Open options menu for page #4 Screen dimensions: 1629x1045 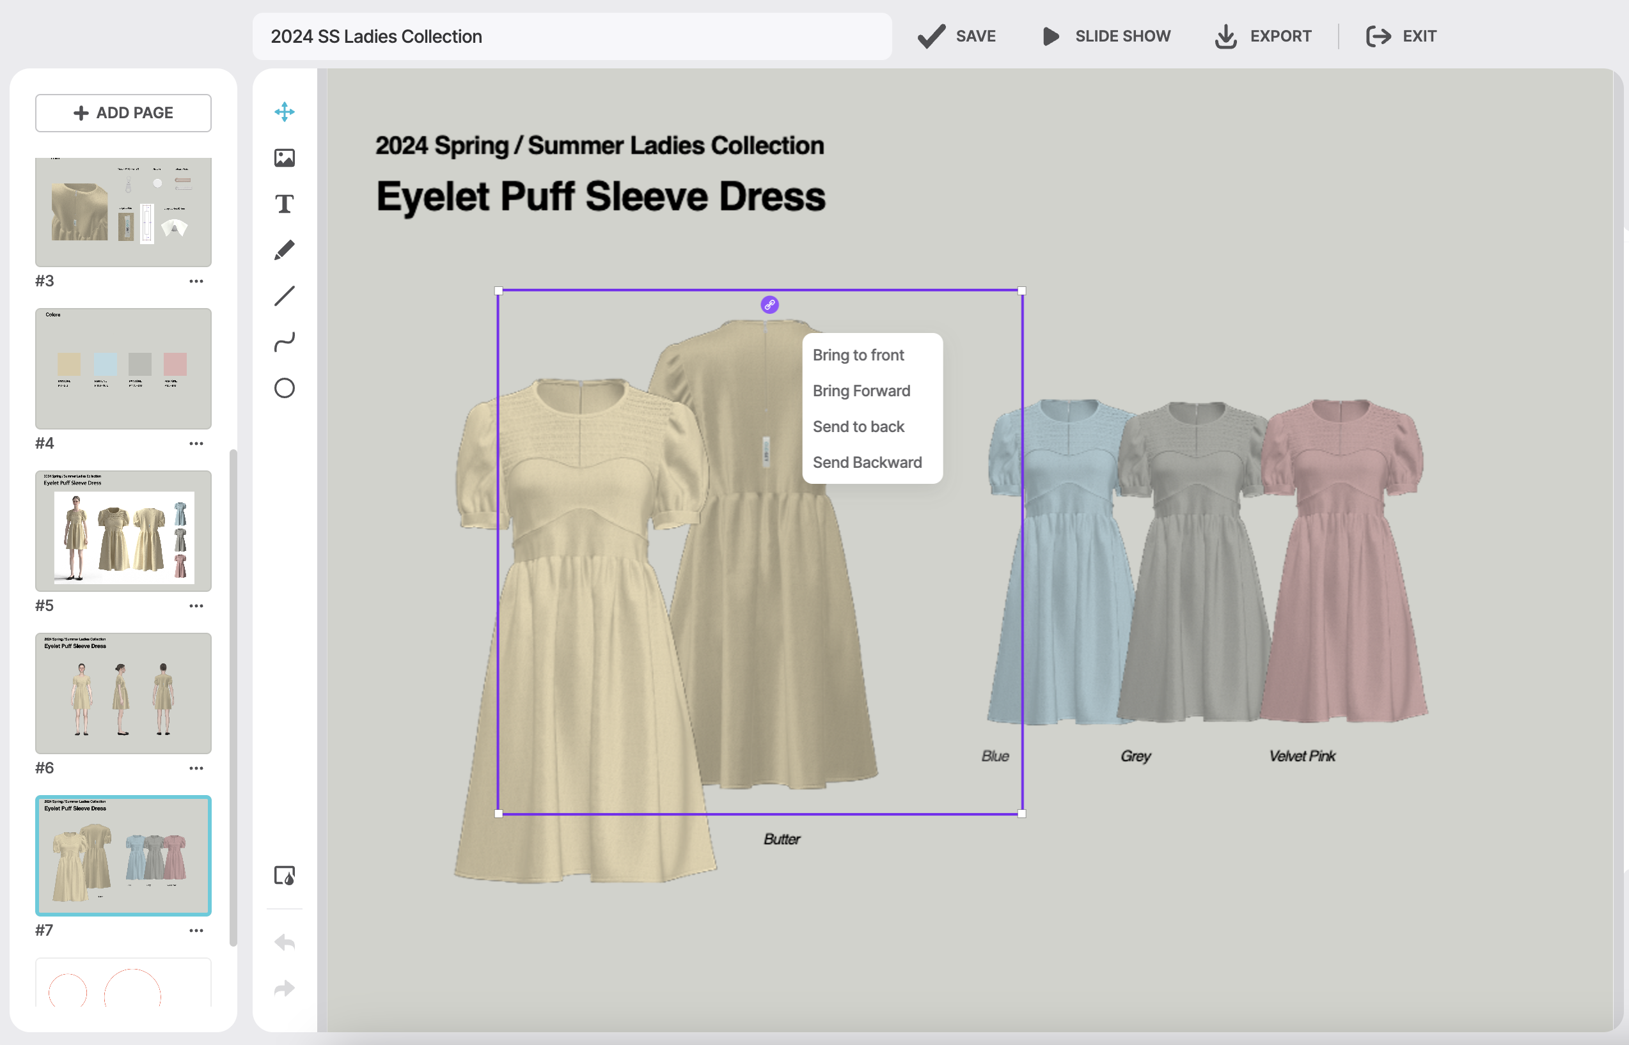pyautogui.click(x=196, y=443)
